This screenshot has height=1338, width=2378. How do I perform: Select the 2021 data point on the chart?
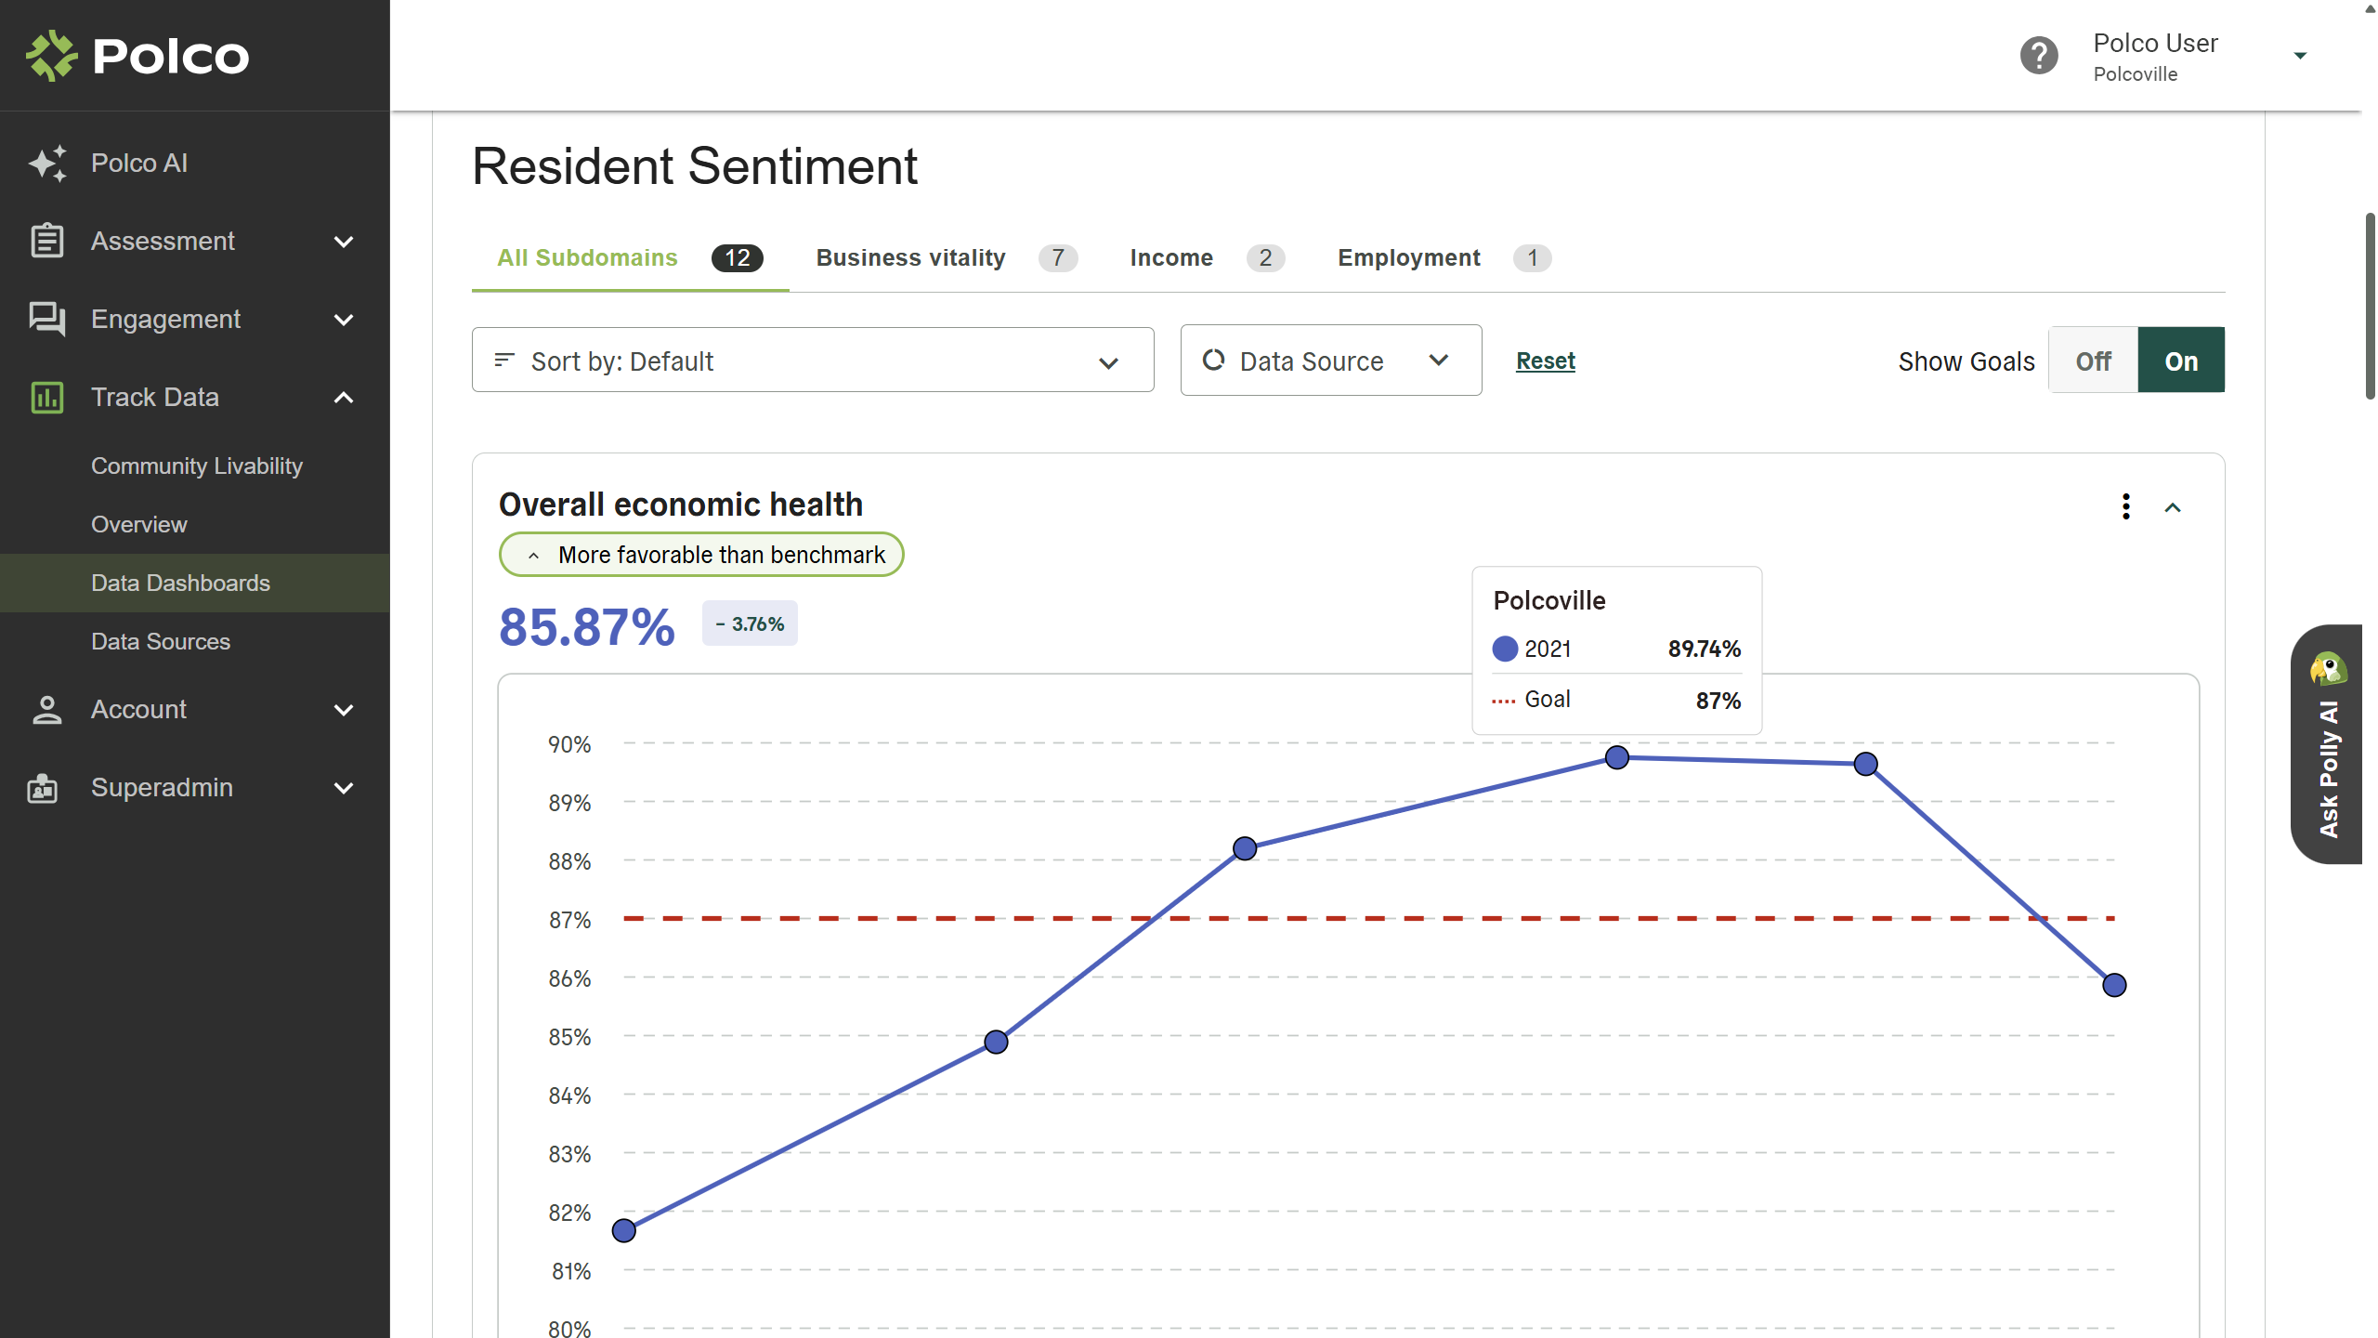pos(1616,756)
